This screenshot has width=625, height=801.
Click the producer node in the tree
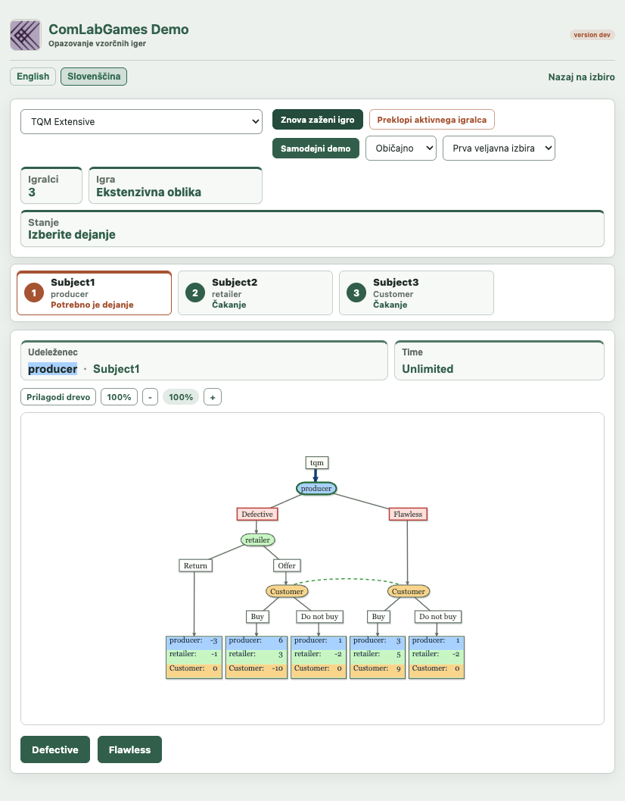[x=316, y=488]
